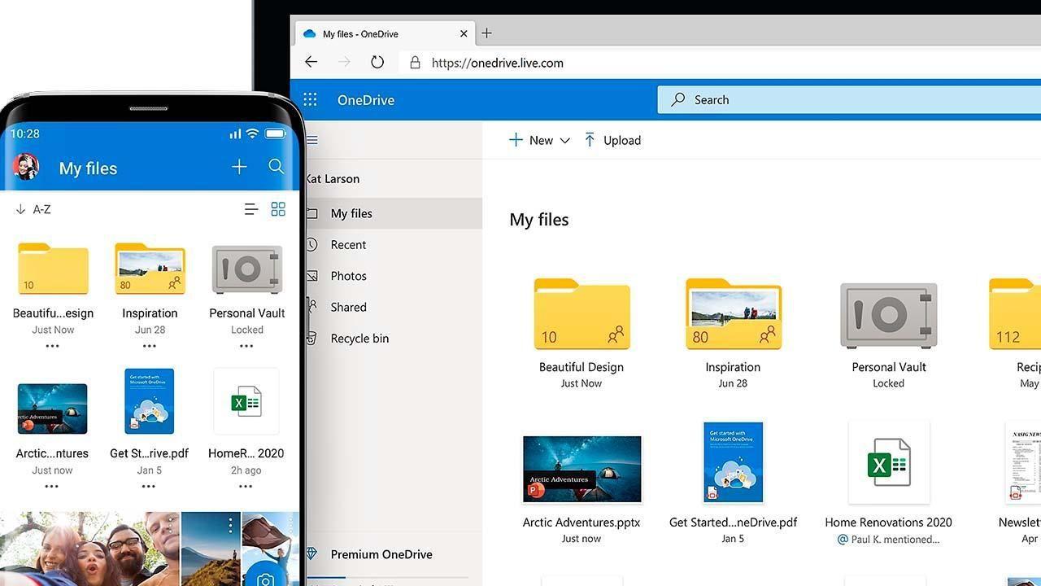Tap the search icon in the mobile app

[x=276, y=167]
